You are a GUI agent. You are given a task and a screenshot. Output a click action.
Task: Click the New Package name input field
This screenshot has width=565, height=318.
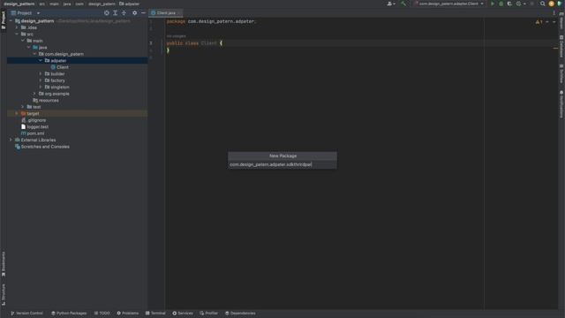click(x=282, y=164)
